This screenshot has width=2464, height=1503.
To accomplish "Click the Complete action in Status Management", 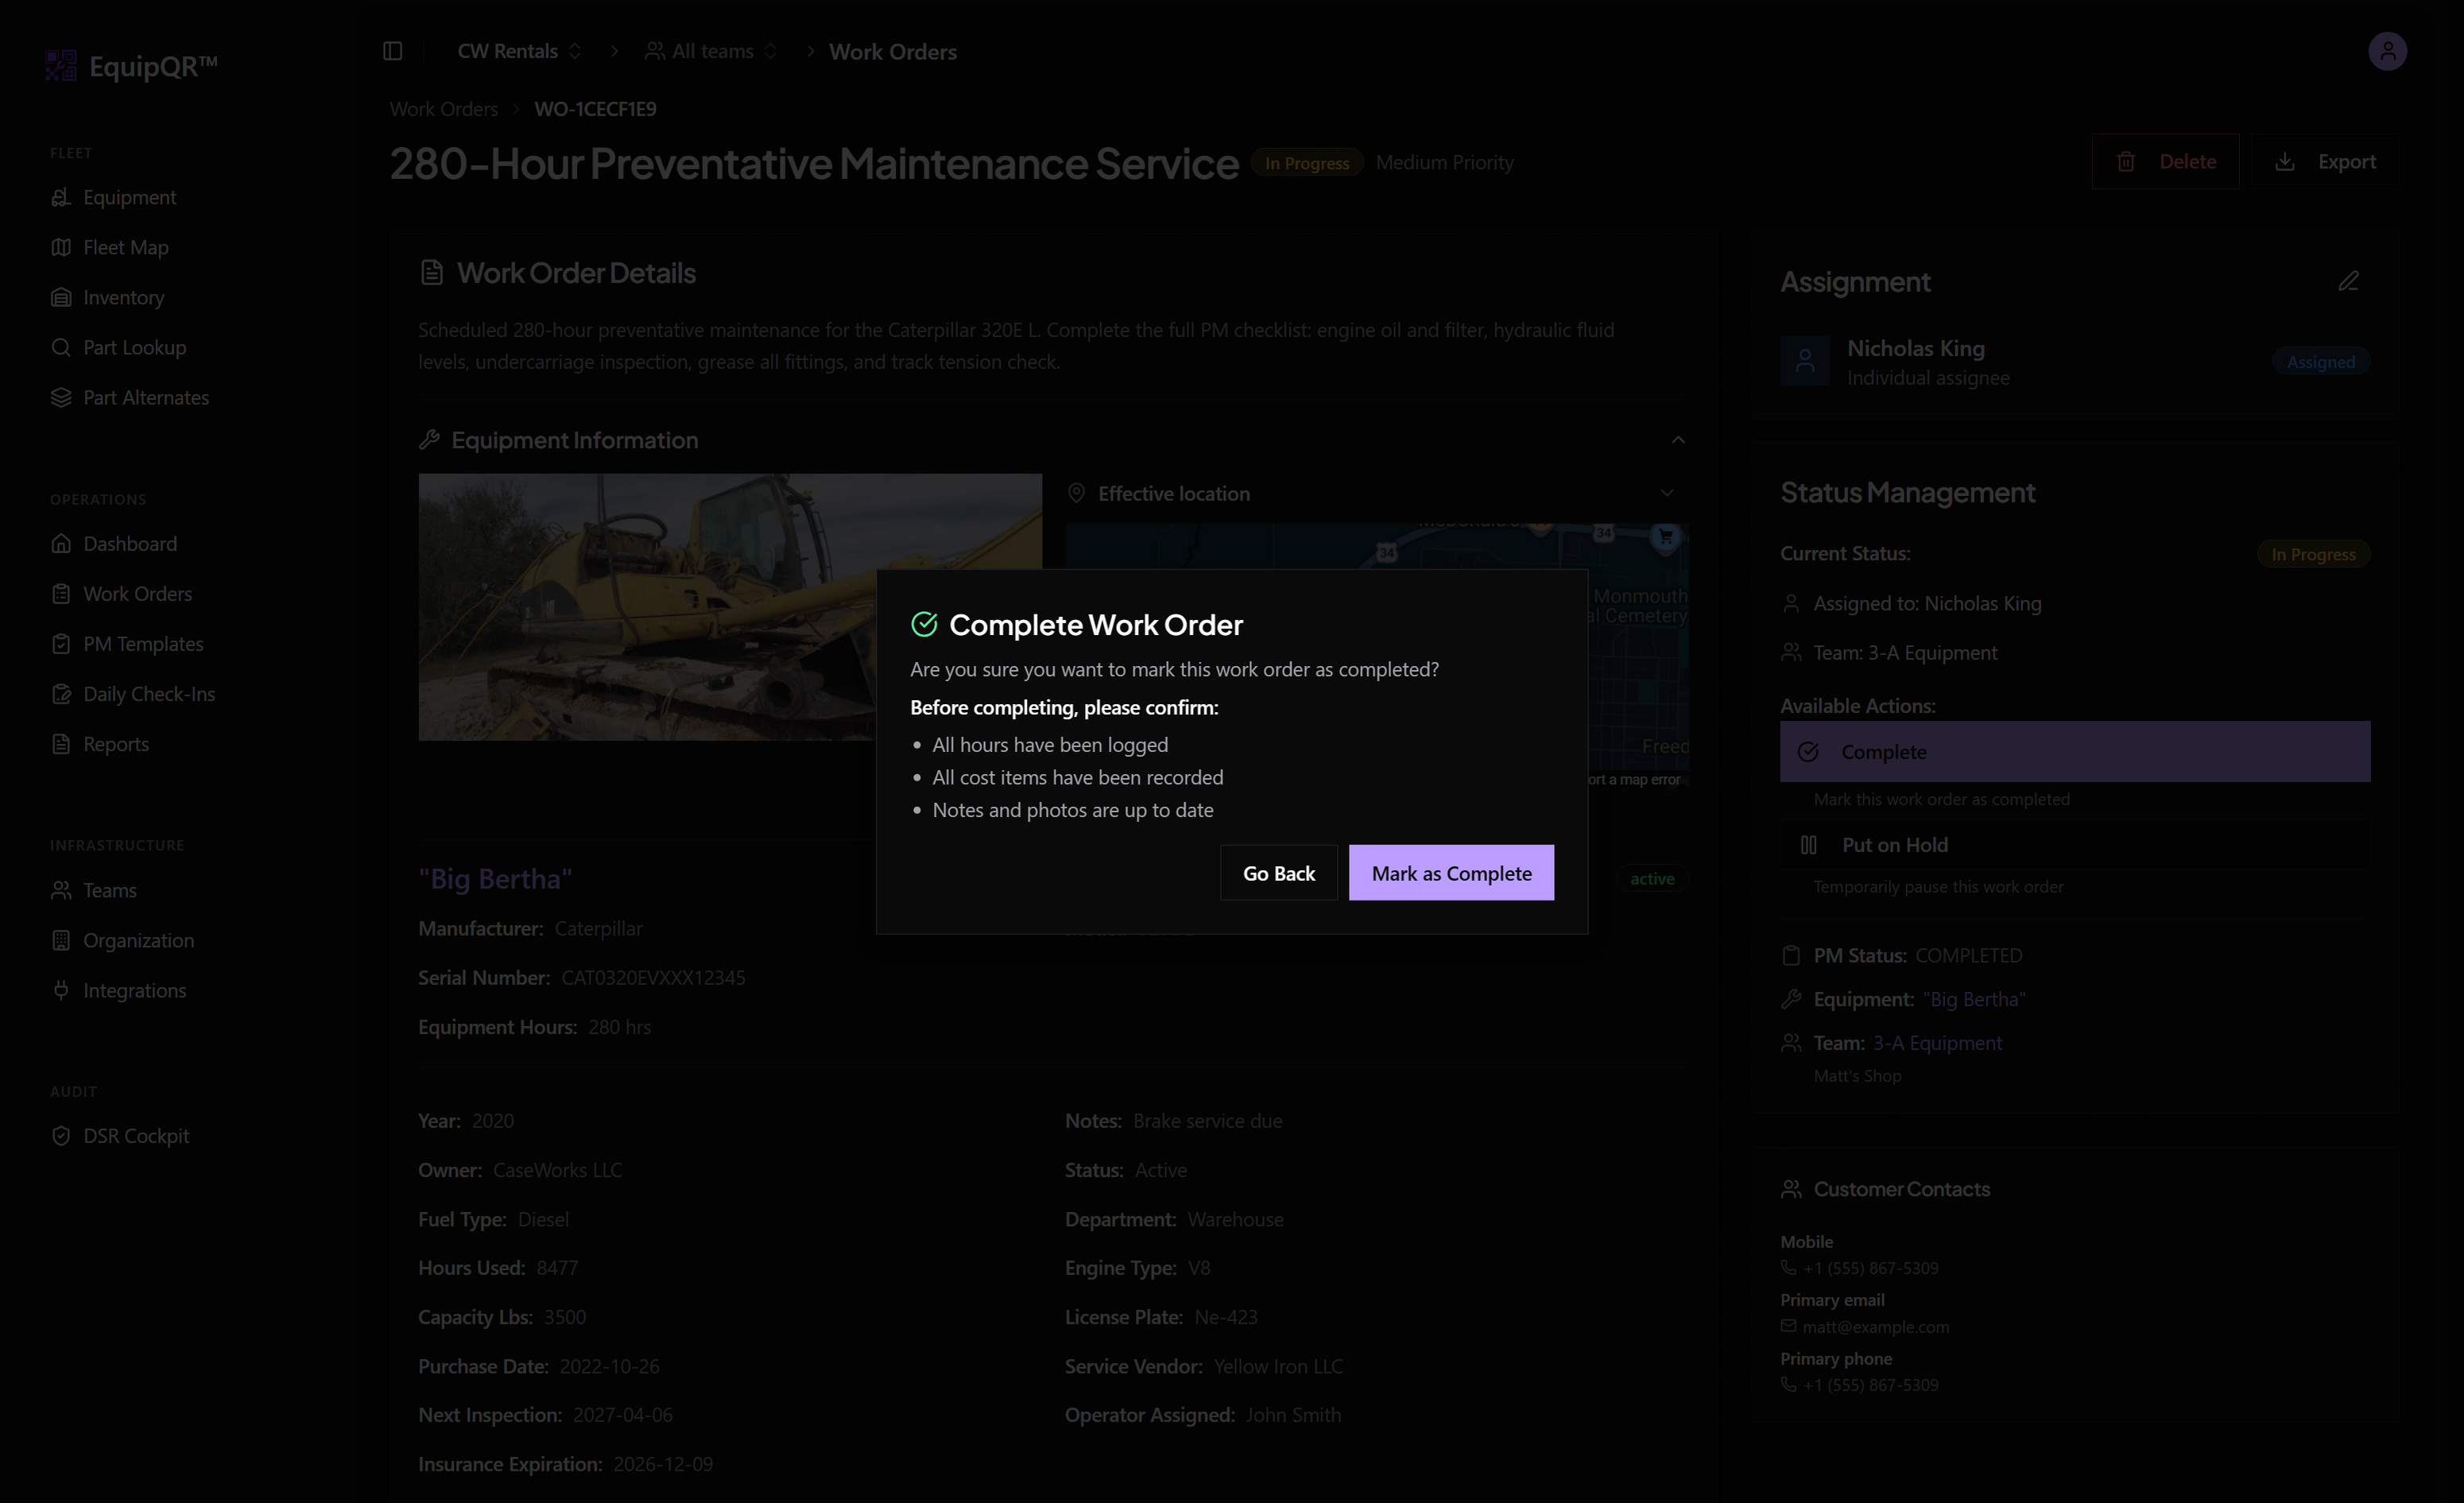I will click(x=2074, y=751).
